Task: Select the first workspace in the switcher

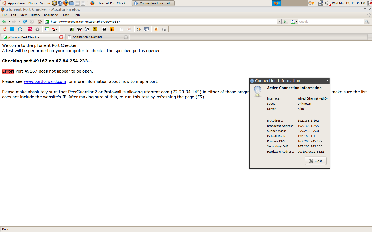Action: tap(276, 3)
